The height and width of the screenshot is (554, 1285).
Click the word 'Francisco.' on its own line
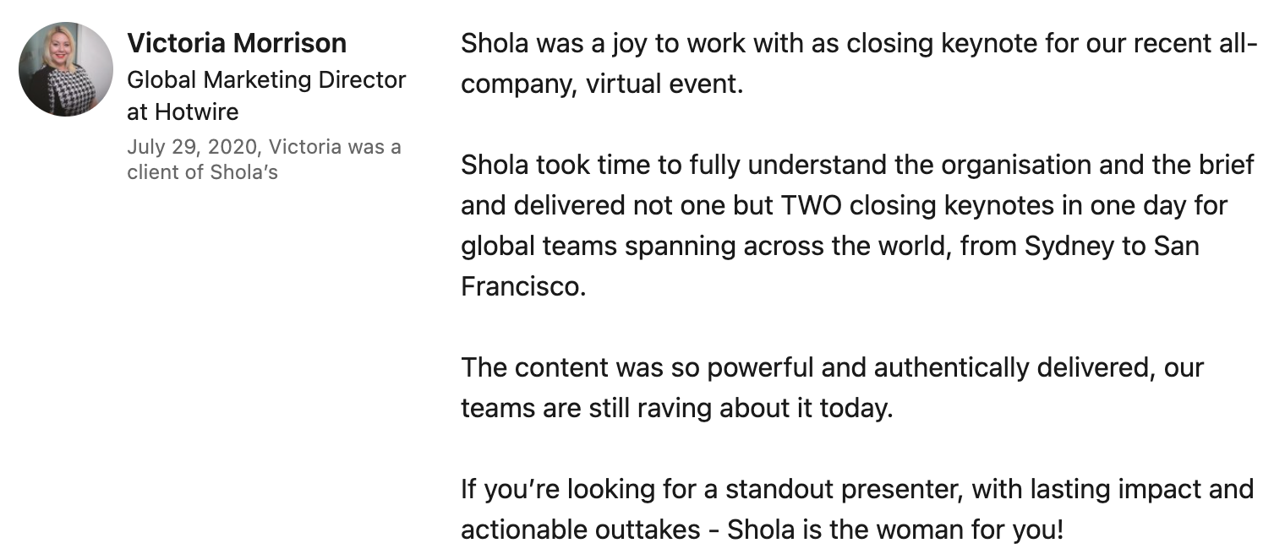point(523,286)
